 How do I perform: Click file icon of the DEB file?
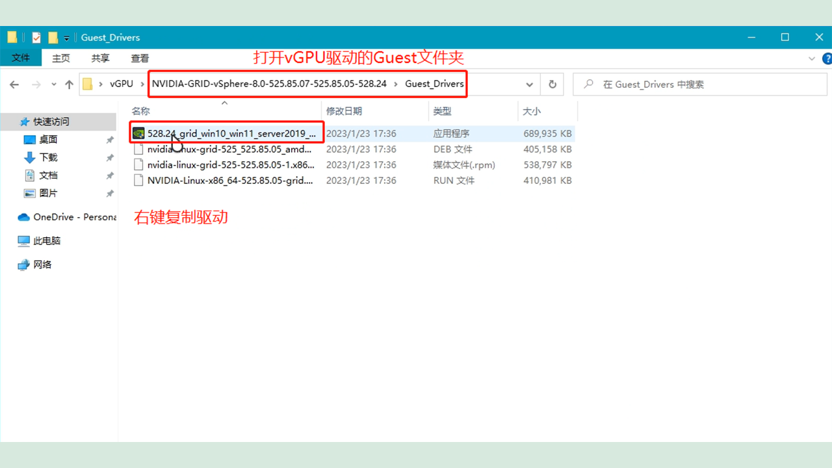point(138,149)
